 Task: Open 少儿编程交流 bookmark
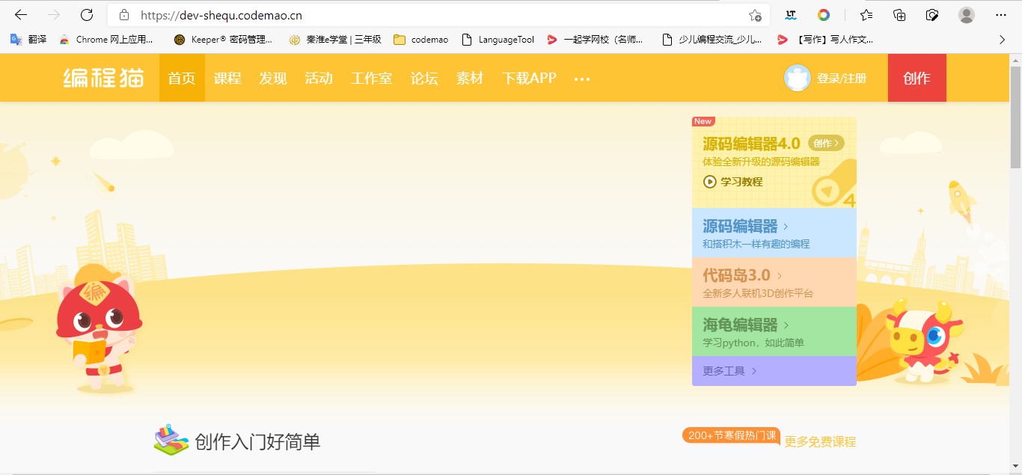tap(712, 40)
